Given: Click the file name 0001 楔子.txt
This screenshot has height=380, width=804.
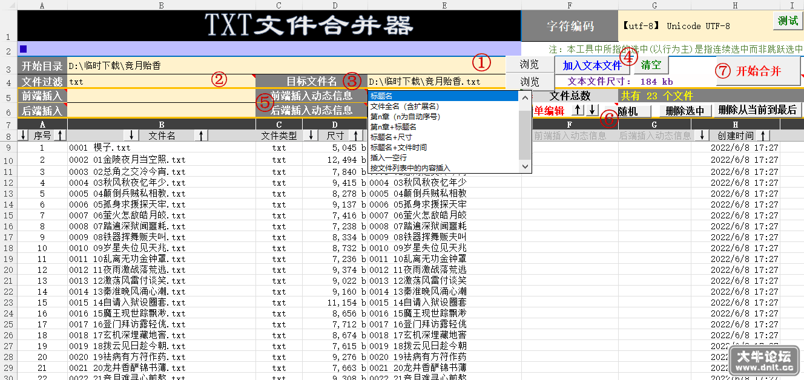Looking at the screenshot, I should point(100,148).
